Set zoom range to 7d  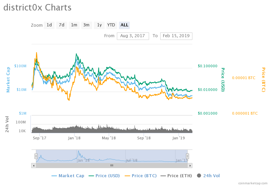click(62, 25)
